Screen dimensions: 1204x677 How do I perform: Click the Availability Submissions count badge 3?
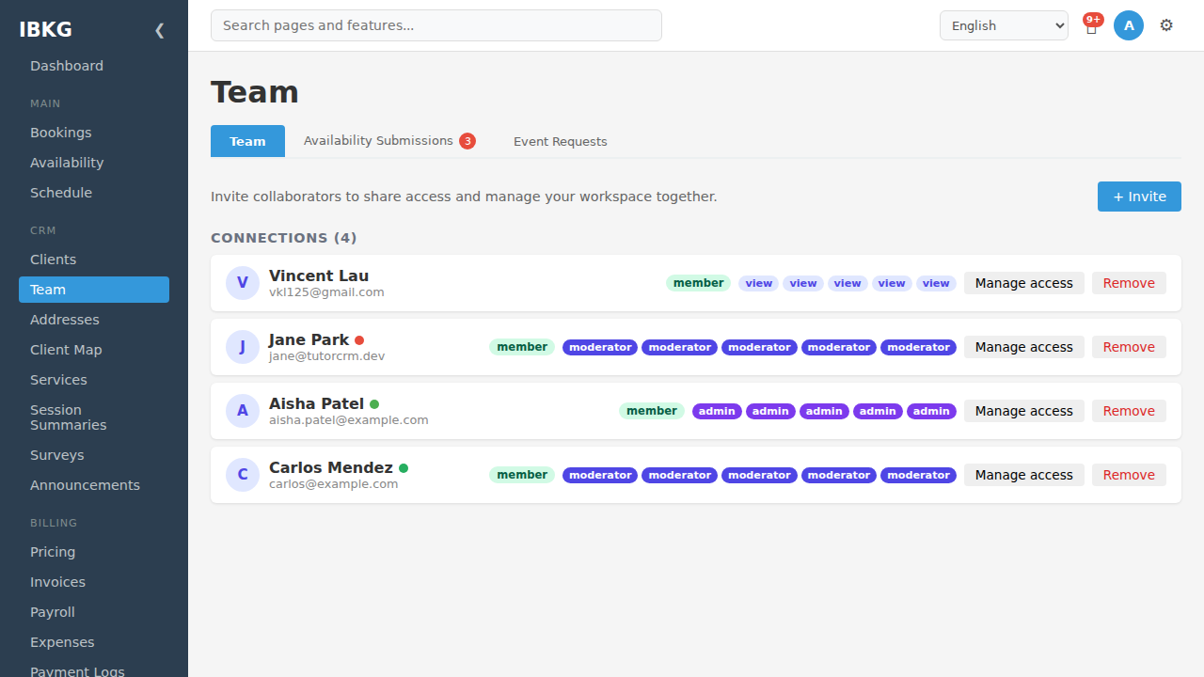click(x=467, y=141)
